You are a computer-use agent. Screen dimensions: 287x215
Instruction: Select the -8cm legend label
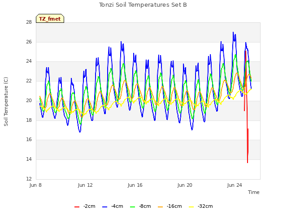(145, 206)
